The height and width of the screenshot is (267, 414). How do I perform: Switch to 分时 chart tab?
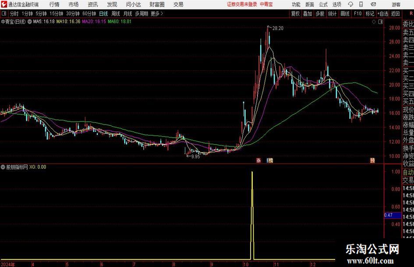point(14,14)
